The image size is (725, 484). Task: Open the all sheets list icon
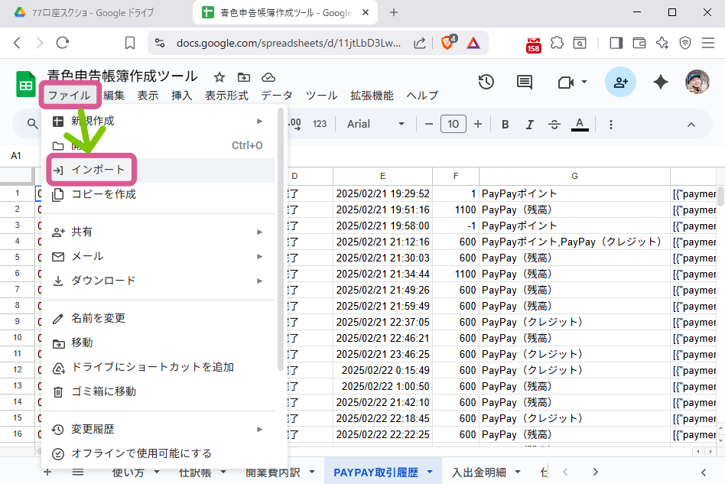[x=77, y=472]
